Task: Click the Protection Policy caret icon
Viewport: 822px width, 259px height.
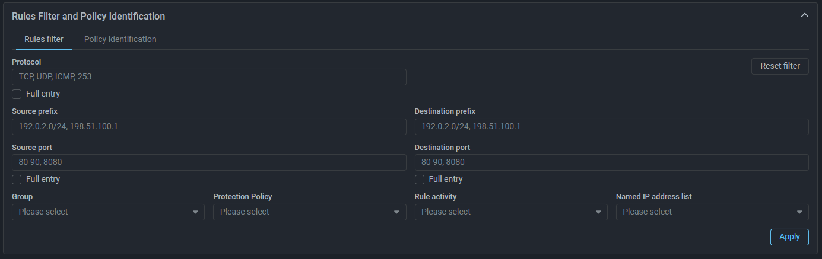Action: (397, 212)
